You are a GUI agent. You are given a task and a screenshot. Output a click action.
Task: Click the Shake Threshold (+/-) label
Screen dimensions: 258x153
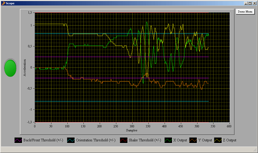coord(145,140)
